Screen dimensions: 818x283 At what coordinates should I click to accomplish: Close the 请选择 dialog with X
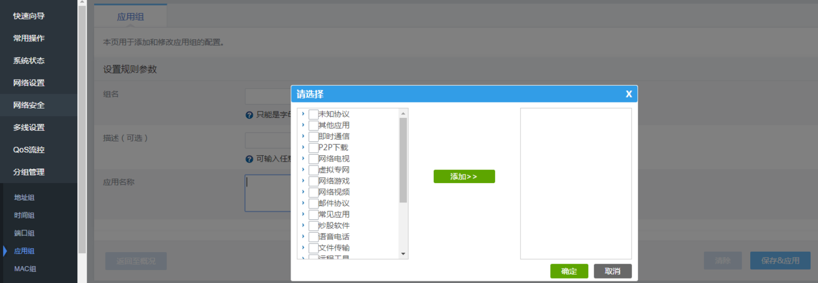coord(629,94)
